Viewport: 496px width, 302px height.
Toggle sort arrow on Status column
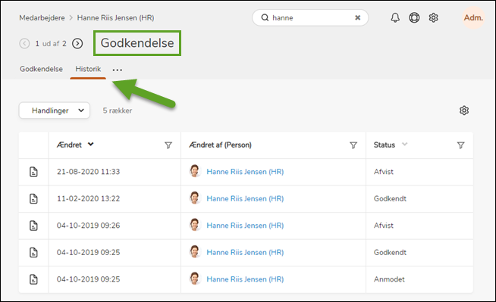coord(404,145)
